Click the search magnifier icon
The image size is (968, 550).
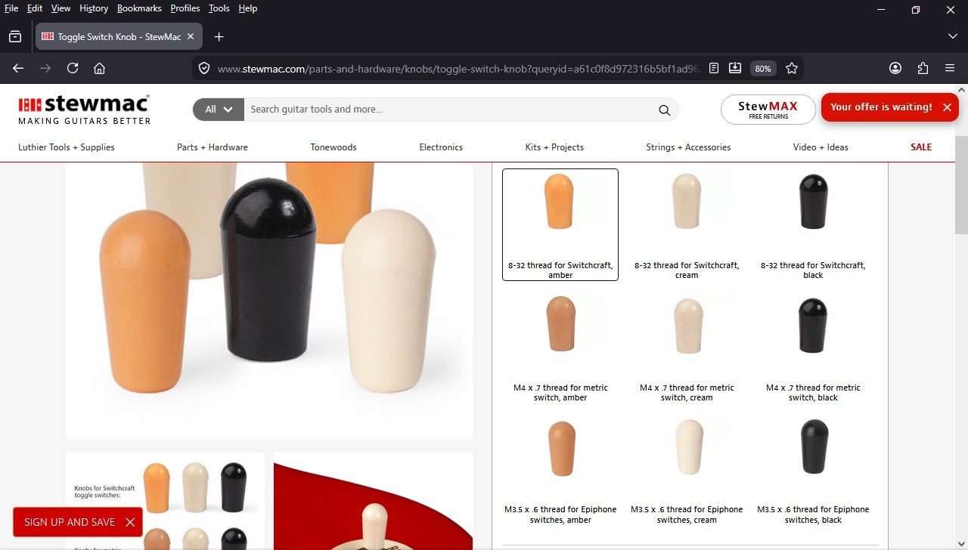[x=664, y=110]
